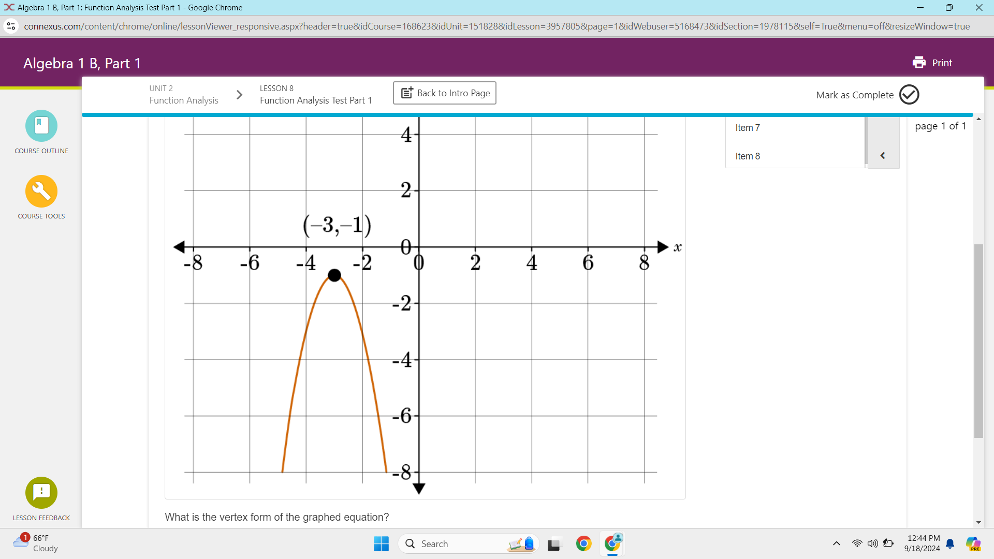This screenshot has width=994, height=559.
Task: Click the question text about vertex form
Action: (x=277, y=517)
